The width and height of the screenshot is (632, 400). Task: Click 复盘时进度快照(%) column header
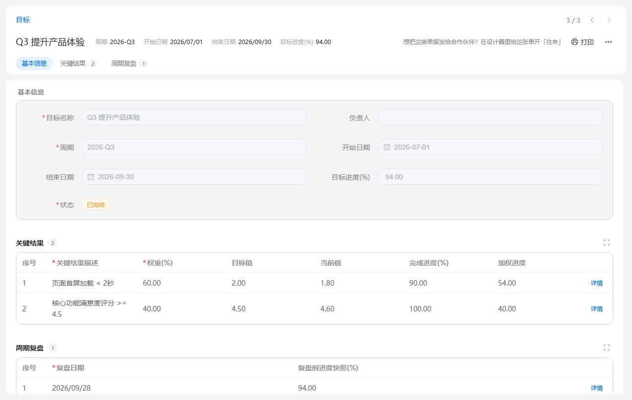328,368
